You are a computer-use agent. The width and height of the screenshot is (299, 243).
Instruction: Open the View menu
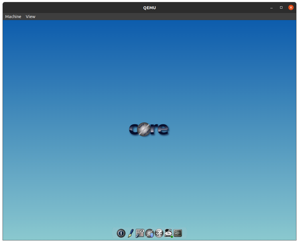pyautogui.click(x=31, y=17)
